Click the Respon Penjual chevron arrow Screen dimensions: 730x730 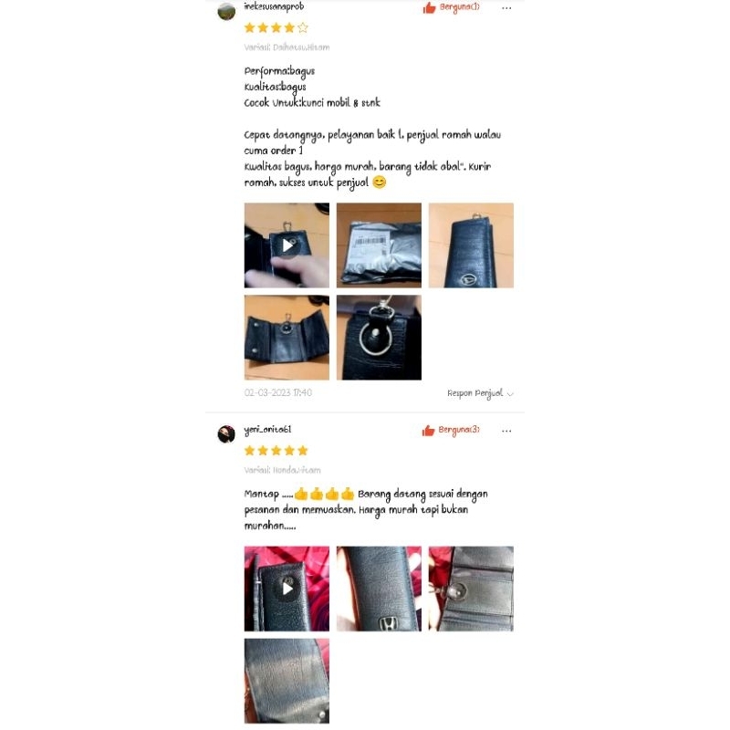point(510,394)
